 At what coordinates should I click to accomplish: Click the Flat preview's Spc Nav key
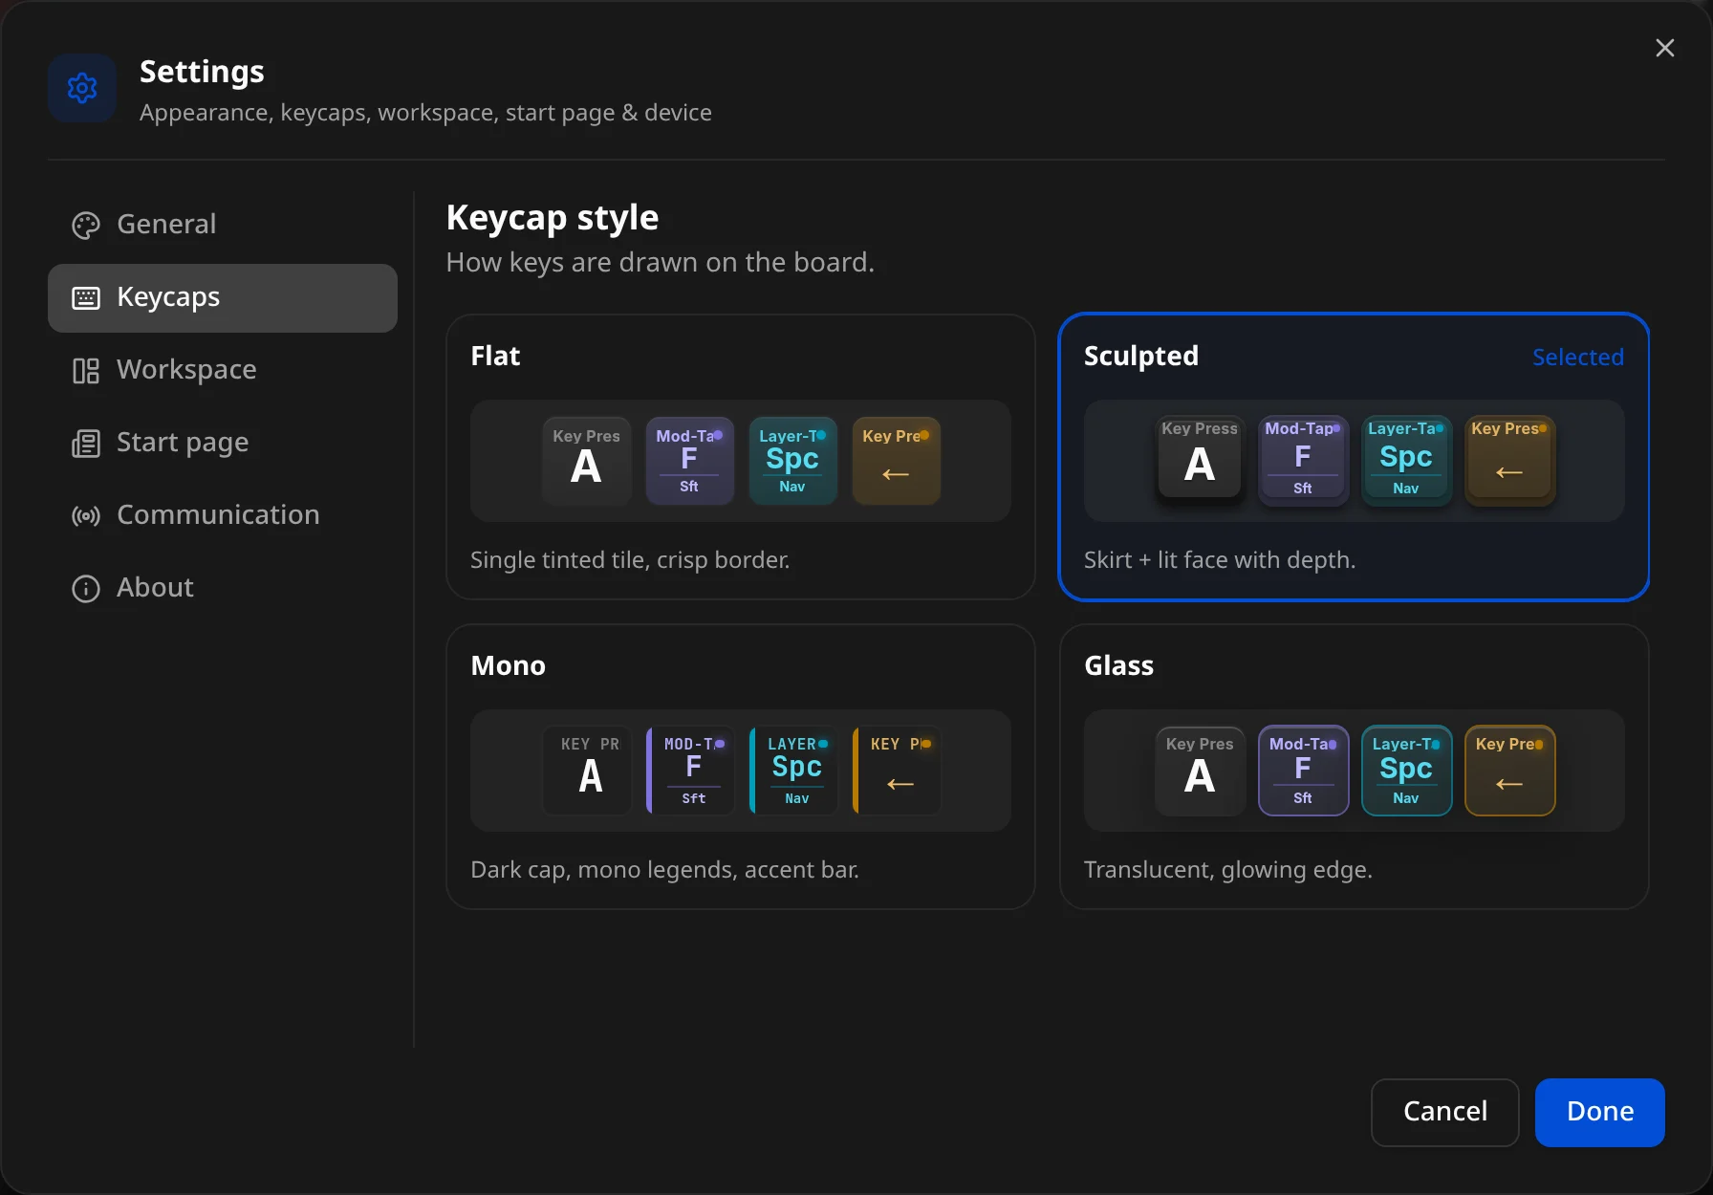[x=792, y=461]
